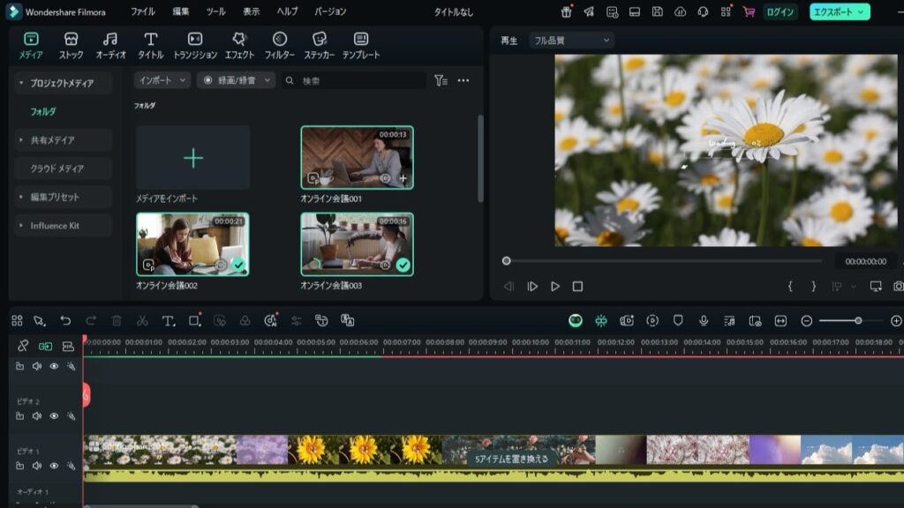
Task: Open the Effects (エフェクト) panel
Action: tap(239, 45)
